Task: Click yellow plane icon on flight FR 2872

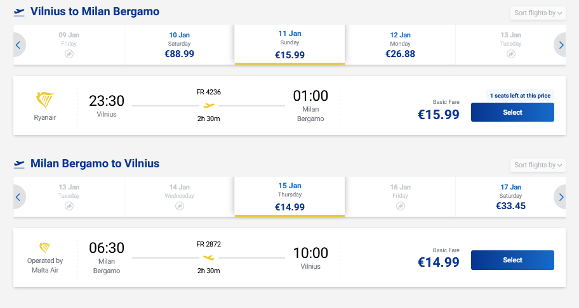Action: pos(209,257)
